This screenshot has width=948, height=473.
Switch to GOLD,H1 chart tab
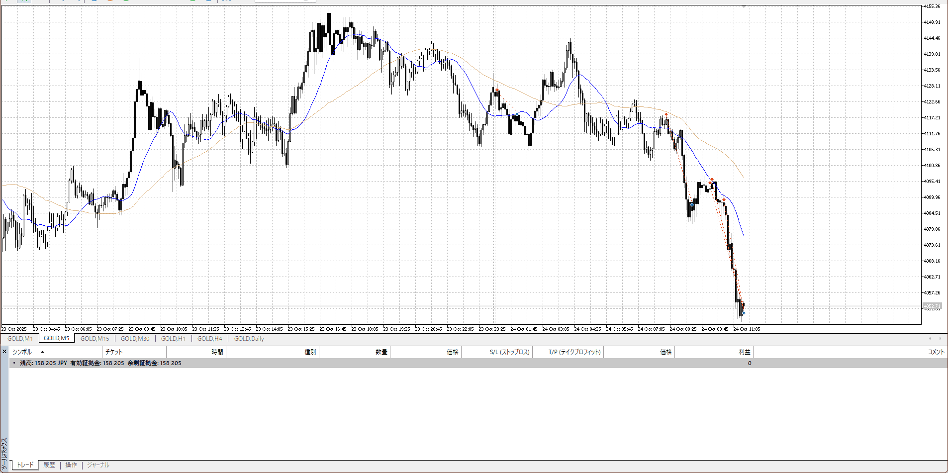click(173, 339)
